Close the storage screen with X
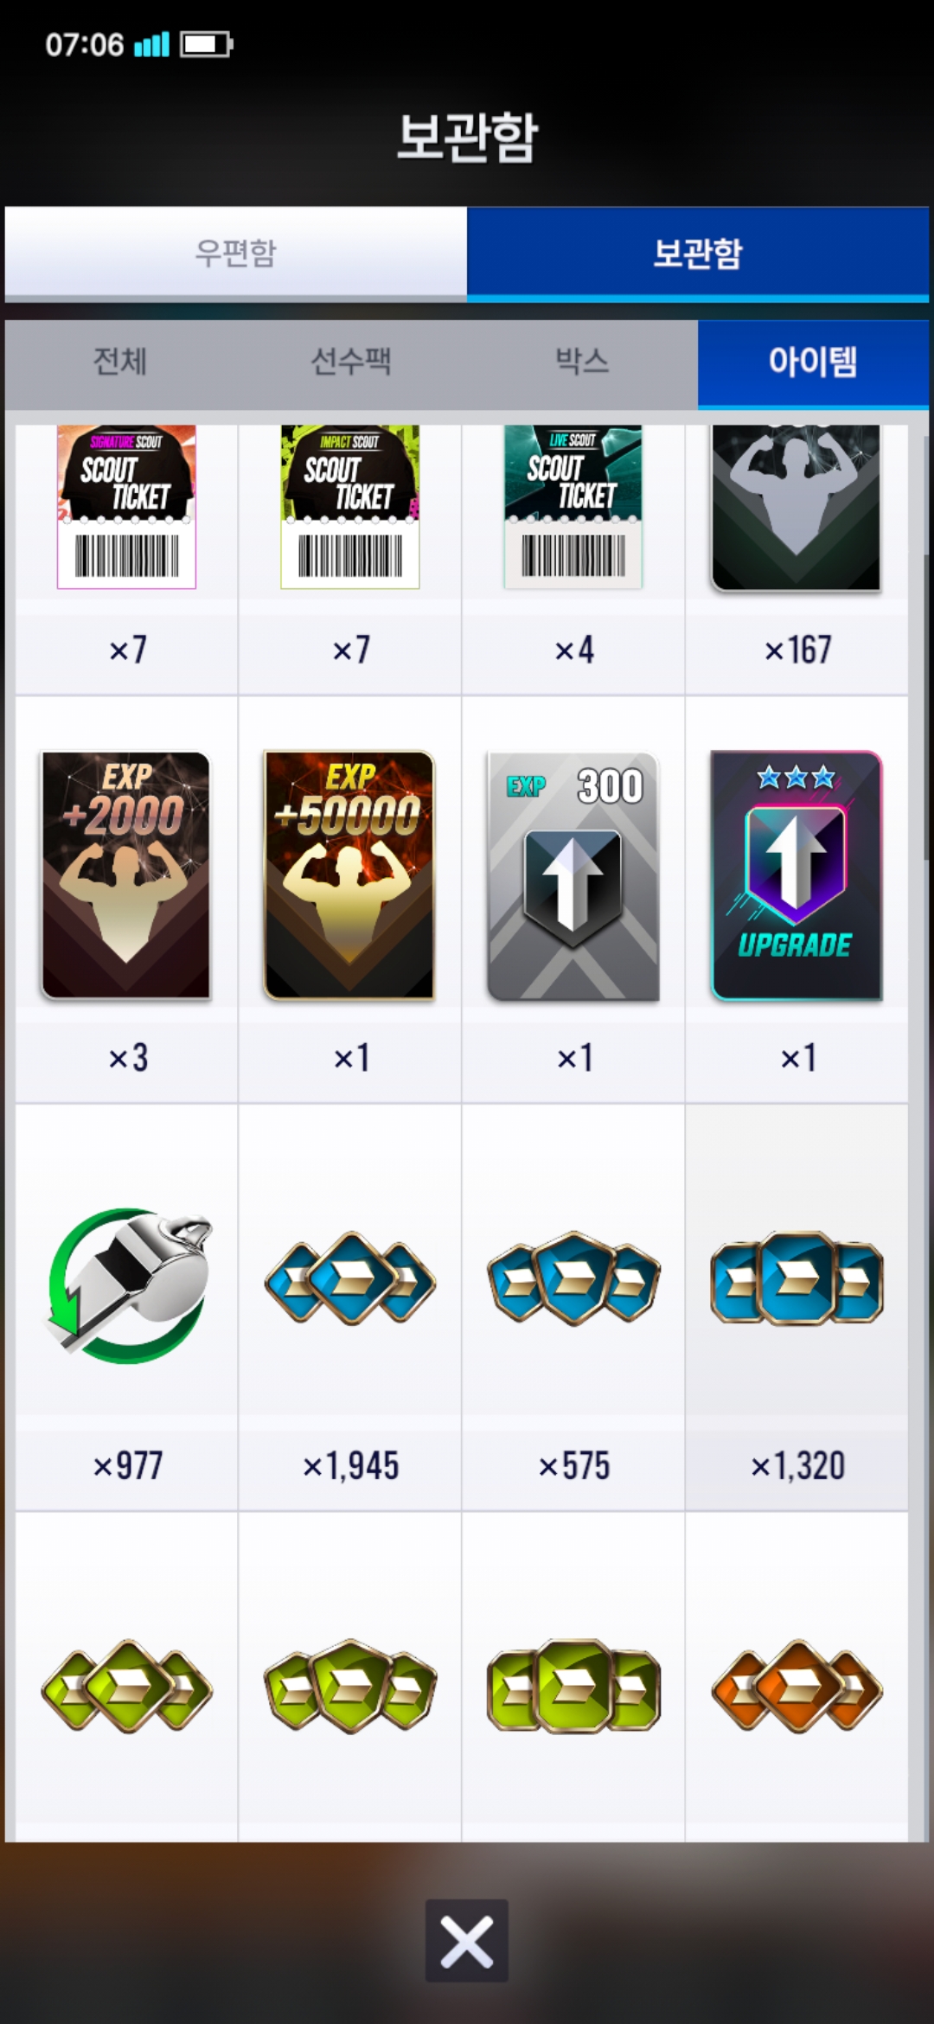Screen dimensions: 934x2024 pos(467,1941)
